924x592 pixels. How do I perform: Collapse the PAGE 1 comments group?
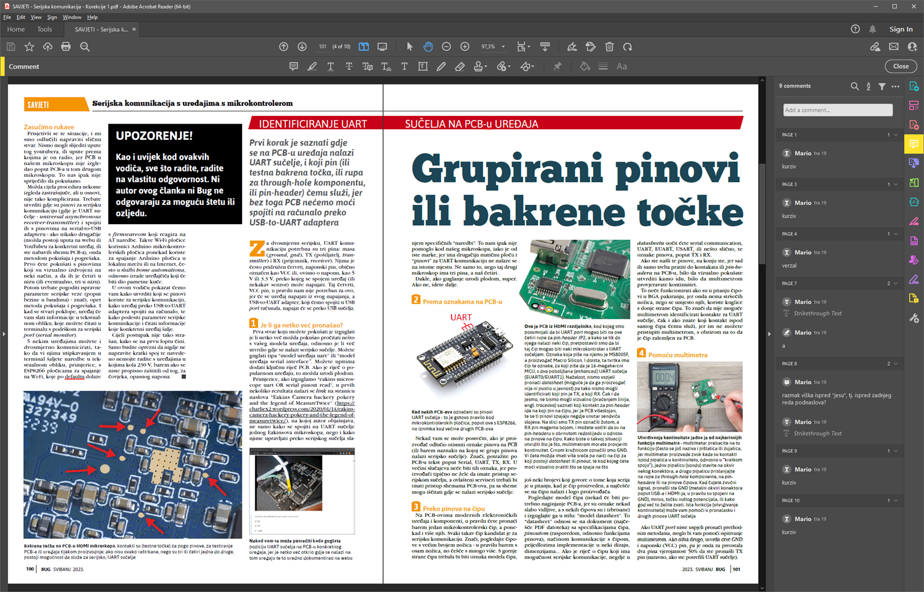[x=896, y=135]
